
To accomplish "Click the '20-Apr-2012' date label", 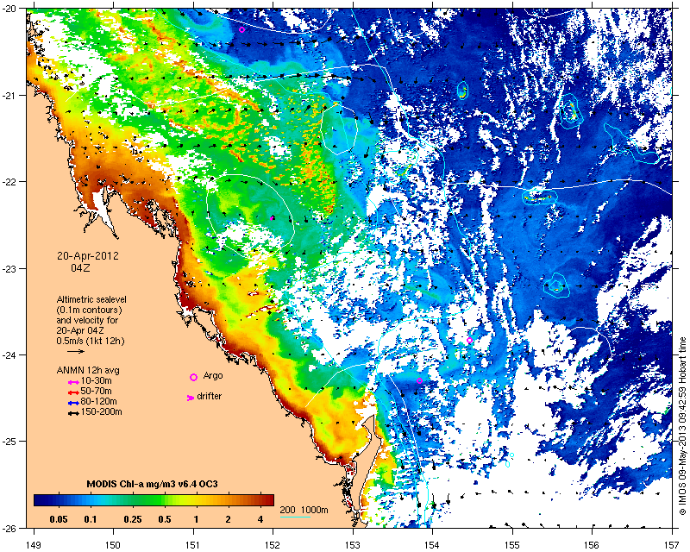I will [88, 256].
